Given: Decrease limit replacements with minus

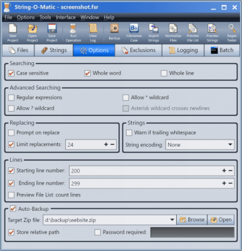Looking at the screenshot, I should (x=112, y=144).
